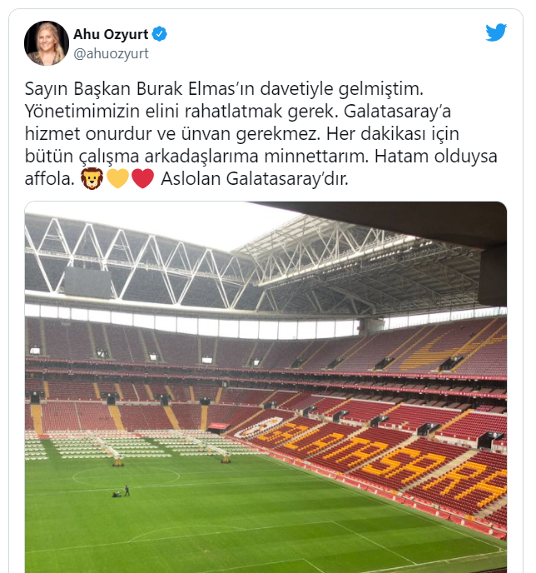Click the "Hatam olduysa" phrase
The width and height of the screenshot is (536, 573).
click(436, 157)
